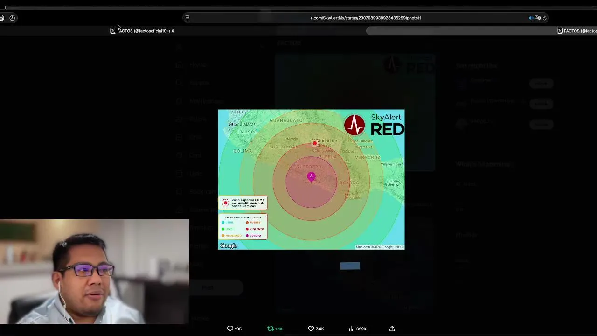
Task: Click the 'JALISCO' label on the map
Action: (247, 132)
